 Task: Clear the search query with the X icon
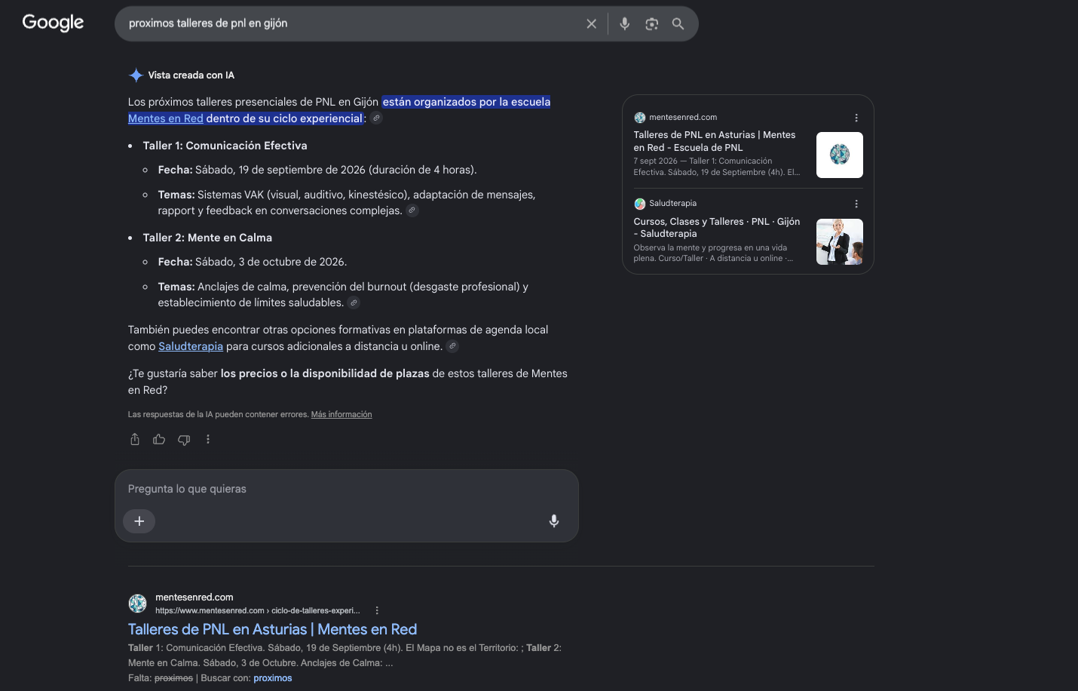pyautogui.click(x=592, y=24)
